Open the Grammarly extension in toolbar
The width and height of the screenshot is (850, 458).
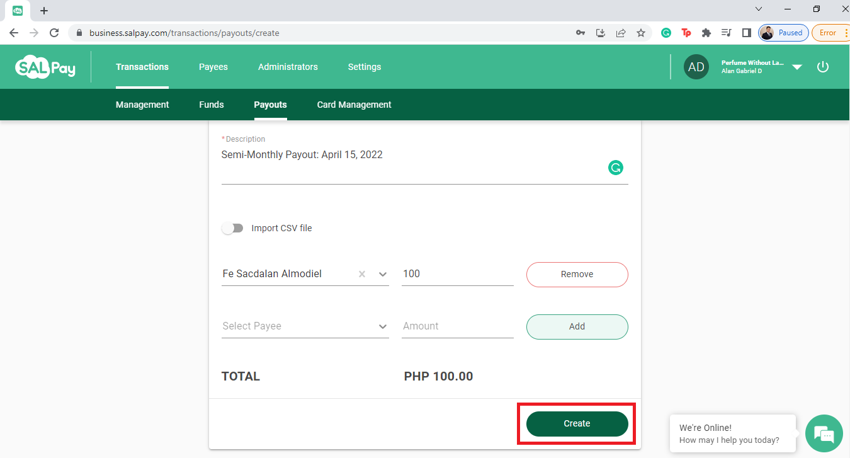click(666, 33)
